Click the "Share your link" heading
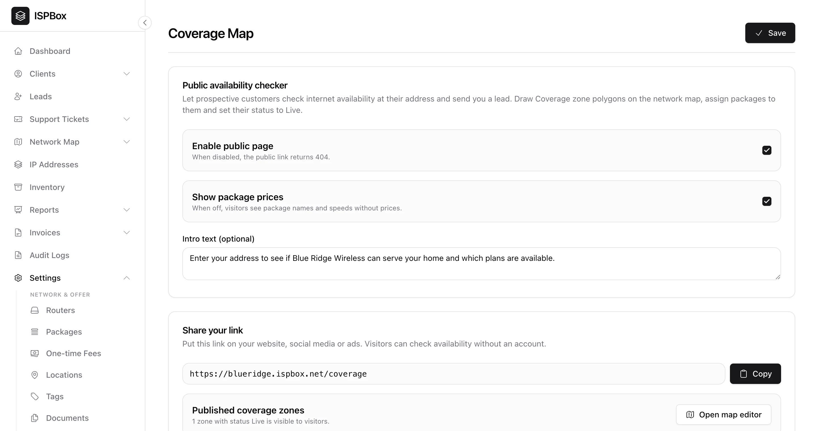The height and width of the screenshot is (431, 818). pos(212,330)
